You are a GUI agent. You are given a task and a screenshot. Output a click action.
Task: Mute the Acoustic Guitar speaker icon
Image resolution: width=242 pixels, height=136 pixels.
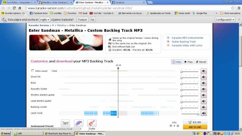pyautogui.click(x=204, y=89)
